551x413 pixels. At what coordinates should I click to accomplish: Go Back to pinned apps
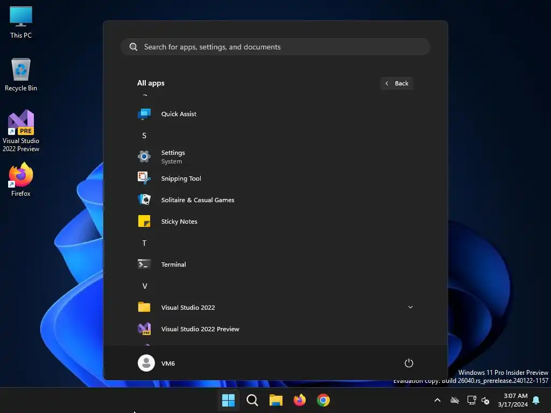(x=397, y=83)
